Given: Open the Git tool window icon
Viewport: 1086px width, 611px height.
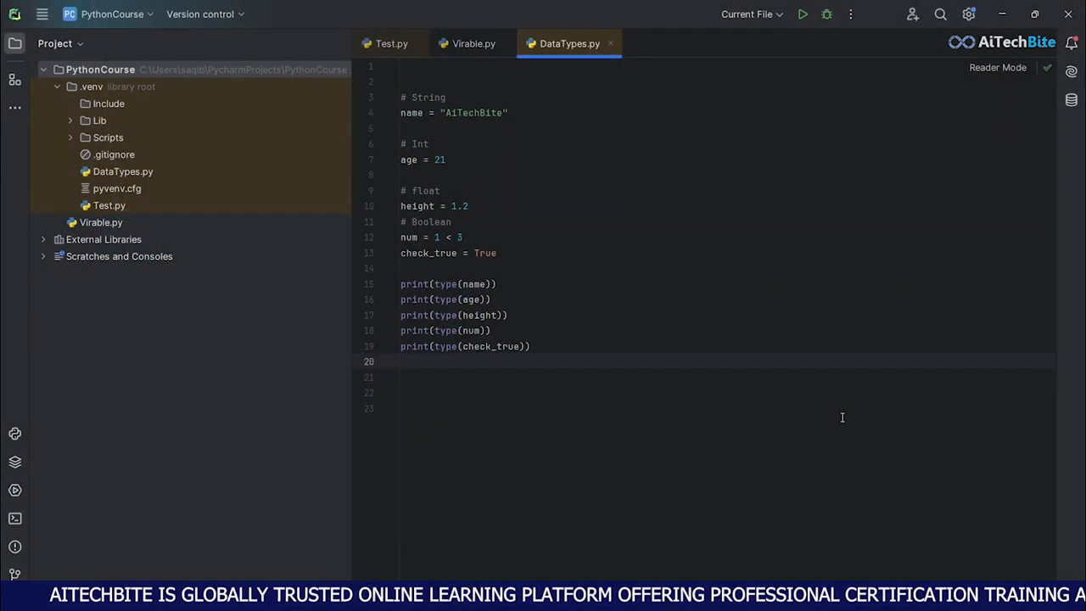Looking at the screenshot, I should click(x=15, y=574).
